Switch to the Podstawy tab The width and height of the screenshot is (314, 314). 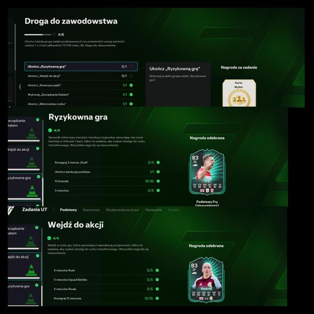tap(69, 210)
